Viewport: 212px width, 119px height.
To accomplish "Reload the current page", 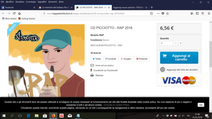I will click(14, 14).
